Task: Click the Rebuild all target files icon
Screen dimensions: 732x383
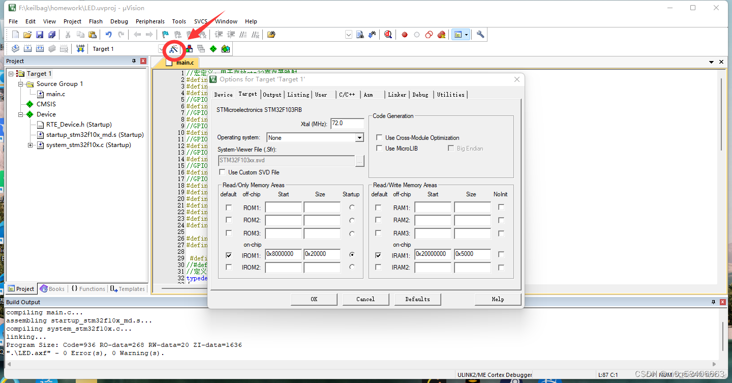Action: click(x=40, y=49)
